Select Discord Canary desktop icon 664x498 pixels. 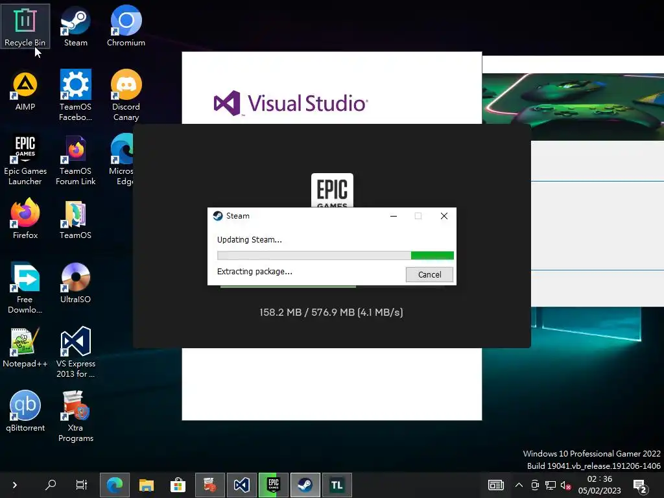[x=126, y=96]
